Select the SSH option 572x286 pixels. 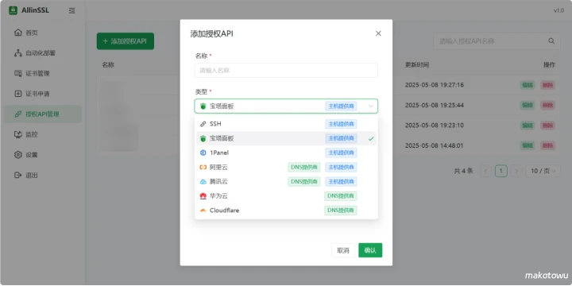pos(286,124)
